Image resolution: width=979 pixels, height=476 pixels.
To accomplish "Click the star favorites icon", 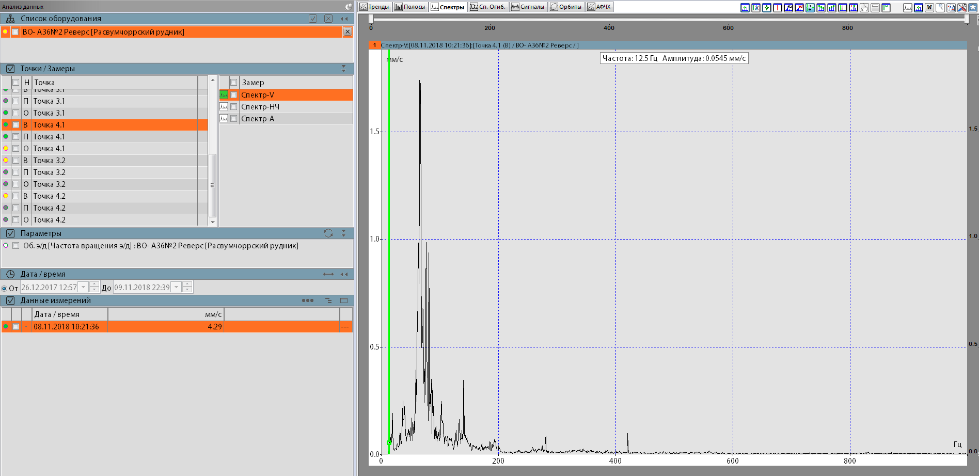I will tap(973, 7).
